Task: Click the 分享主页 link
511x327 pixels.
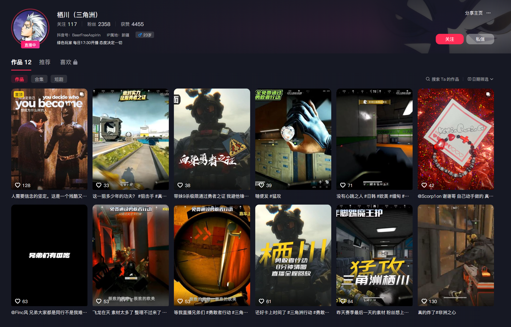Action: (x=474, y=13)
